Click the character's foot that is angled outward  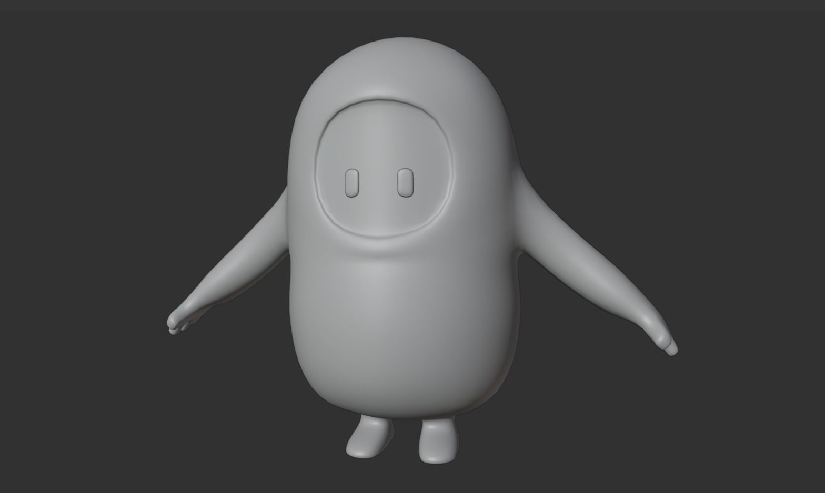369,436
